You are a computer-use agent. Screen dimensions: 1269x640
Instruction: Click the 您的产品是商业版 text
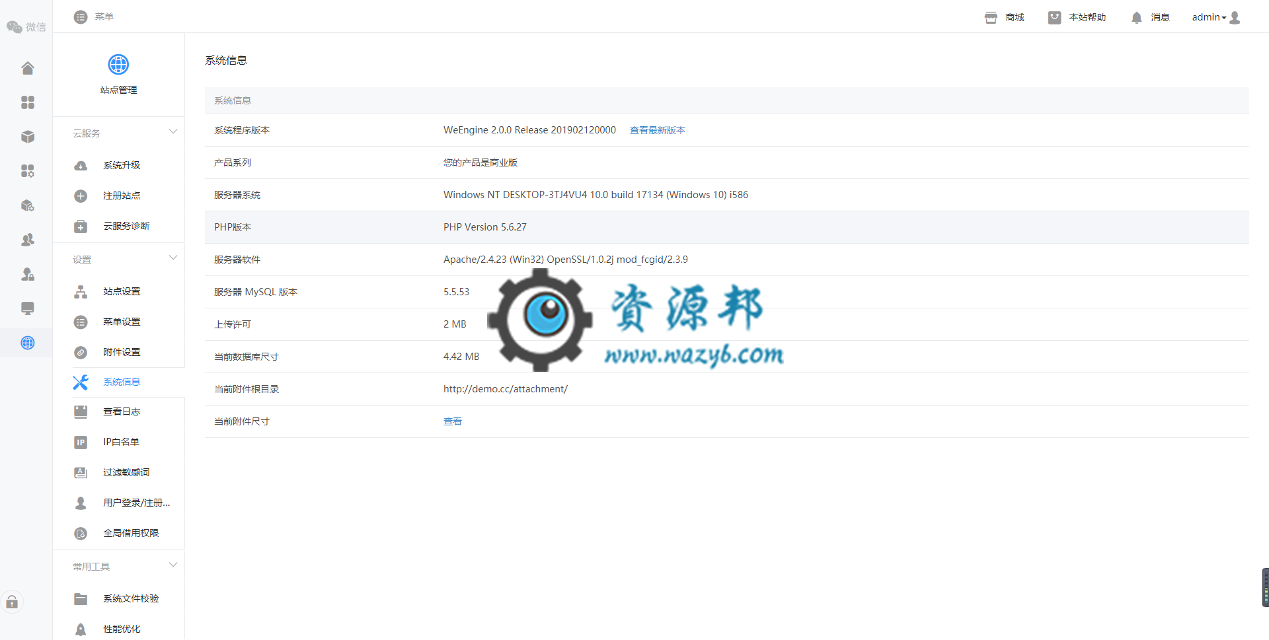pyautogui.click(x=481, y=162)
